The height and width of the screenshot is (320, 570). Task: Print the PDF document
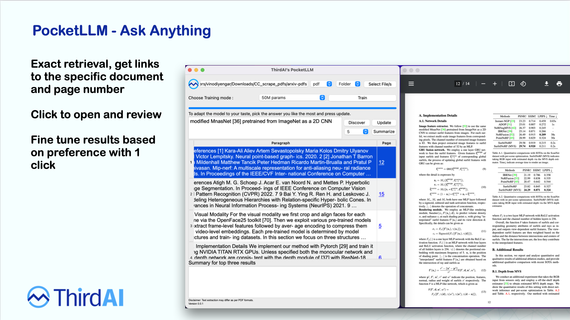coord(559,84)
